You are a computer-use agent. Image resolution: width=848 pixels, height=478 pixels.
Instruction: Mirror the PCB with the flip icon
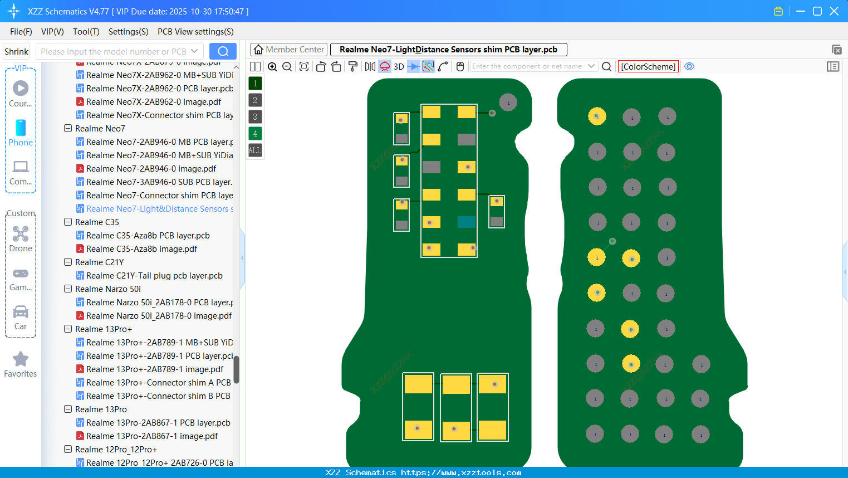[x=370, y=67]
